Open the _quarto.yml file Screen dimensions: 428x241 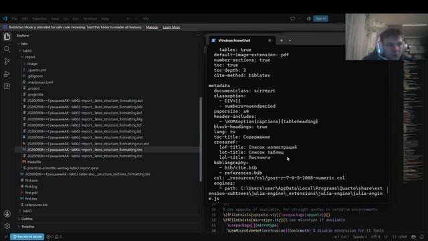(37, 70)
